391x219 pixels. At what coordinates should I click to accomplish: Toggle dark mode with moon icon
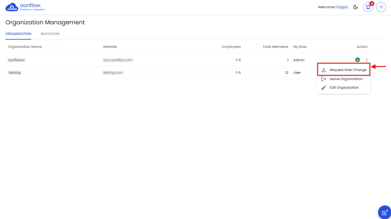(356, 7)
